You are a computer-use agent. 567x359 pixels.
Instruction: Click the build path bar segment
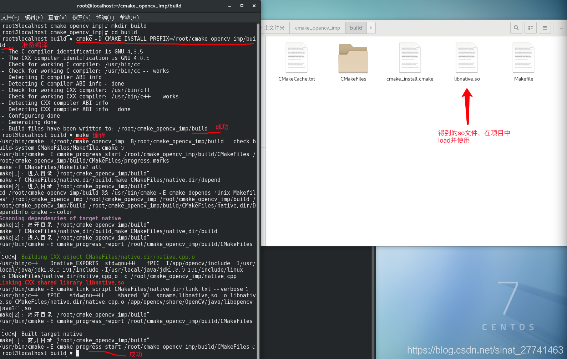point(356,28)
